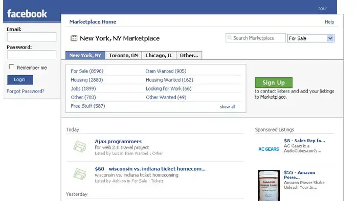358x201 pixels.
Task: Open the Free Stuff (587) category
Action: click(87, 106)
